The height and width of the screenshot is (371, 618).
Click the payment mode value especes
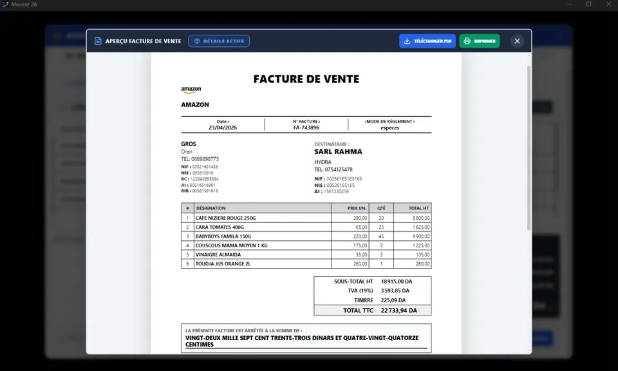[390, 128]
